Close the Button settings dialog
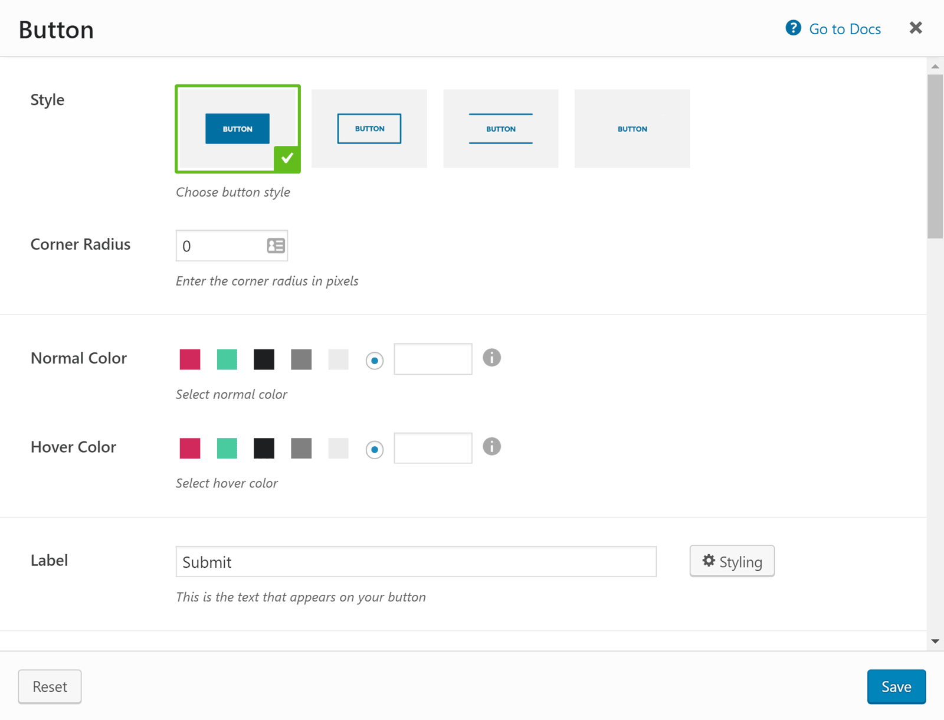The width and height of the screenshot is (944, 720). click(916, 28)
